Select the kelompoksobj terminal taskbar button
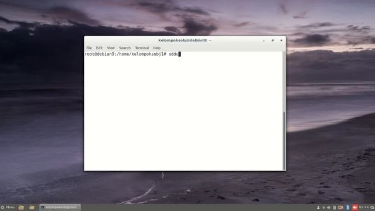Viewport: 375px width, 211px height. click(x=60, y=207)
